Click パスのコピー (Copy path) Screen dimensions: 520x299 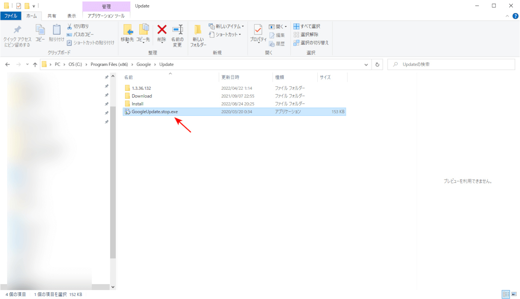80,34
